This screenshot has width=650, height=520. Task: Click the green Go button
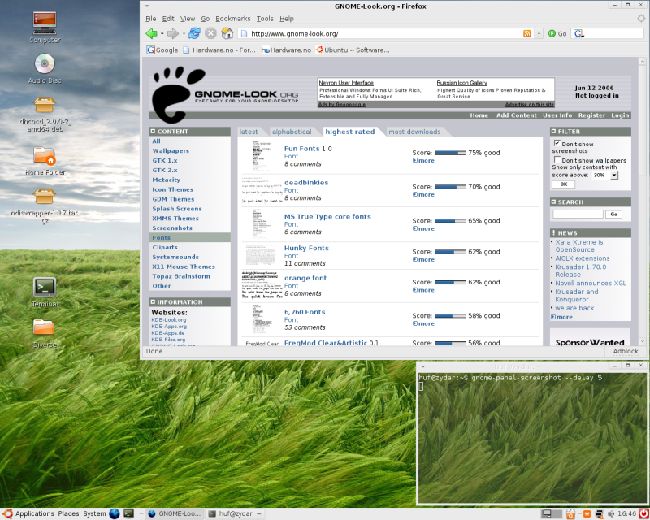pyautogui.click(x=557, y=33)
